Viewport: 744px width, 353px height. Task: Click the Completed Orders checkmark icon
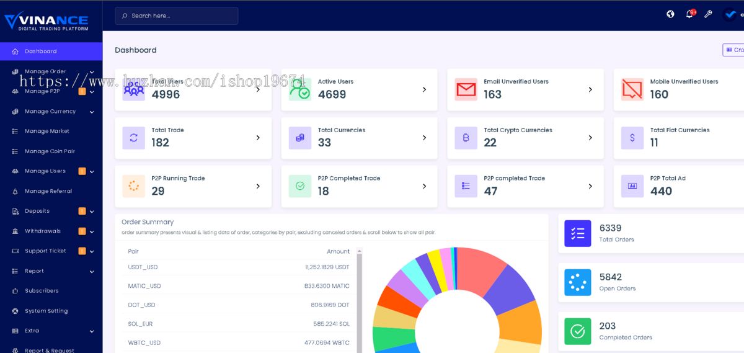pyautogui.click(x=578, y=331)
